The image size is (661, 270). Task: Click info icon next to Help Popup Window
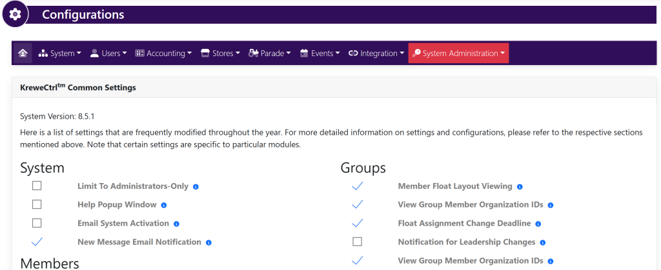tap(164, 206)
